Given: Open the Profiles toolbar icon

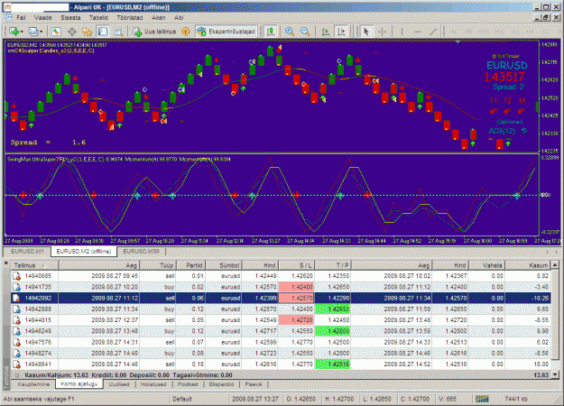Looking at the screenshot, I should (x=32, y=32).
